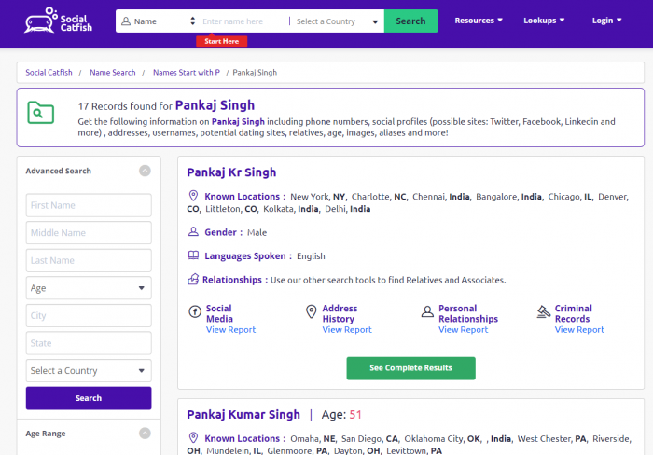The image size is (653, 455).
Task: Open Name Search breadcrumb link
Action: click(113, 73)
